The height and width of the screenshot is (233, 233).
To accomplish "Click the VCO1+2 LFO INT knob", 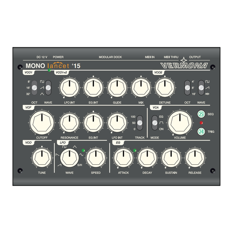I will (x=69, y=88).
